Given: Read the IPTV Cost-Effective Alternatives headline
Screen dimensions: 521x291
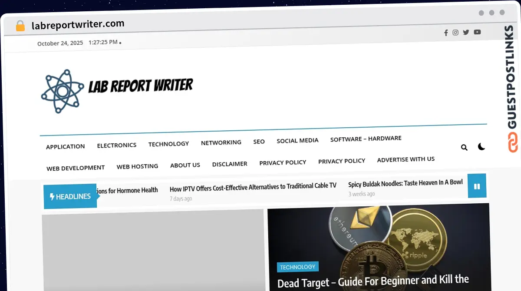Looking at the screenshot, I should tap(253, 186).
